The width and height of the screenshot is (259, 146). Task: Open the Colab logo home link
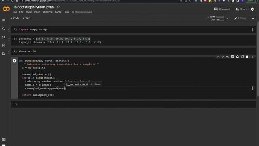pos(6,9)
